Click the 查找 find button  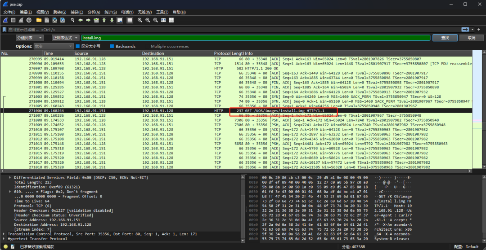(x=445, y=38)
